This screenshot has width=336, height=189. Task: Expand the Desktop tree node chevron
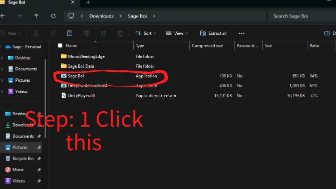(x=2, y=58)
